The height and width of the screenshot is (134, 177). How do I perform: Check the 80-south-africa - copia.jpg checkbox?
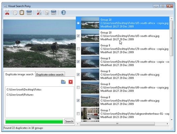click(78, 87)
